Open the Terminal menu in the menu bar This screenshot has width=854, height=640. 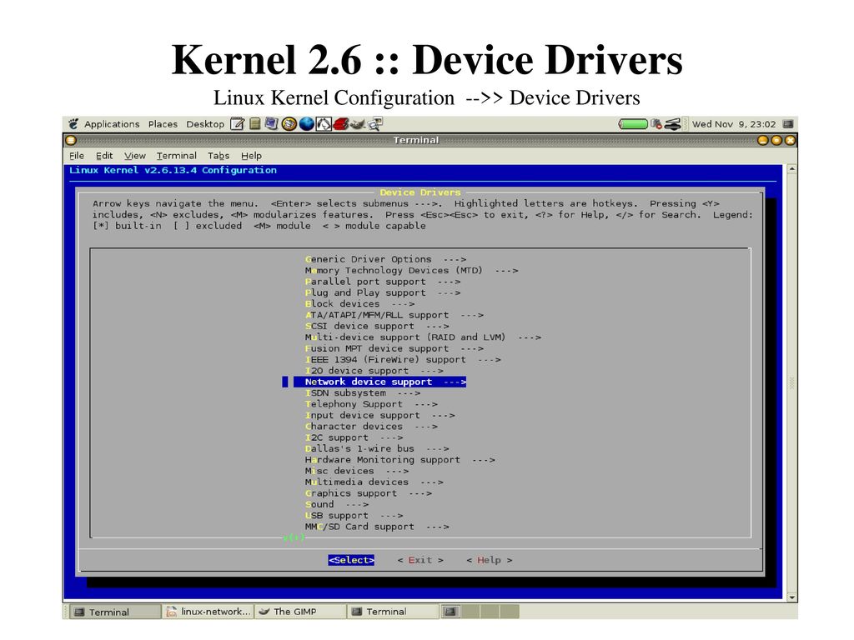177,156
